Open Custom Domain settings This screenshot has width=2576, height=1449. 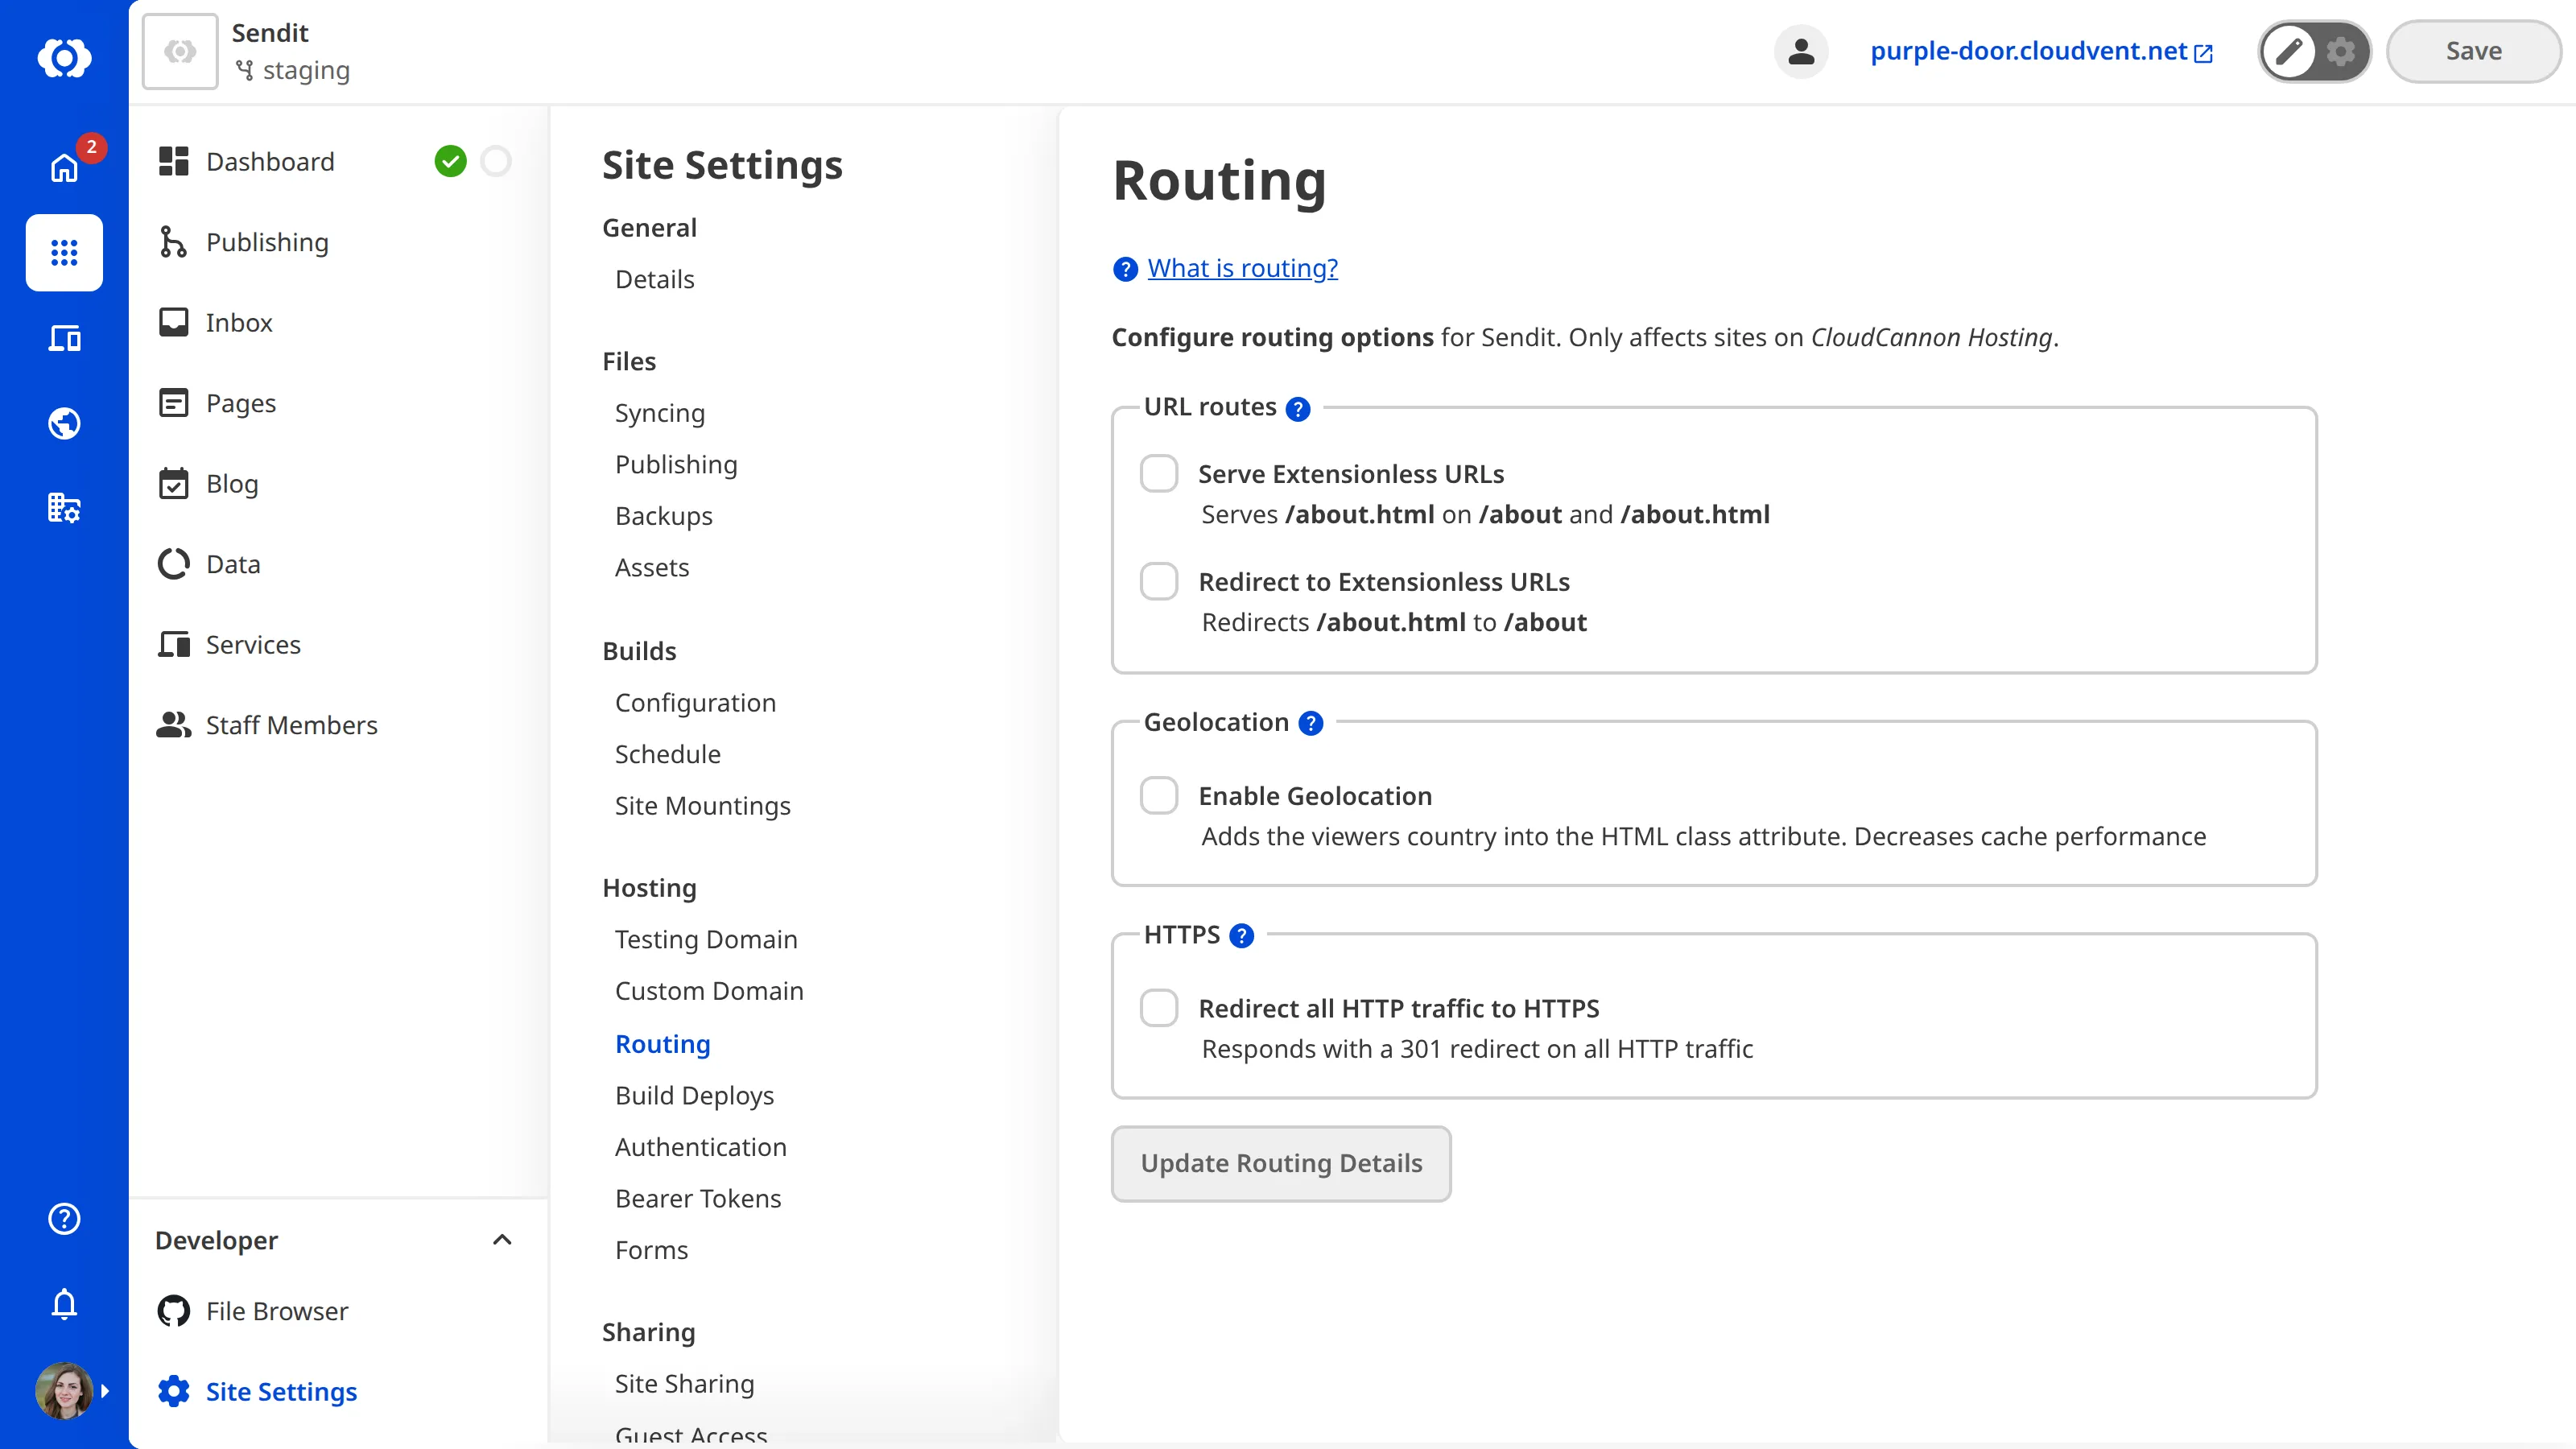[709, 991]
